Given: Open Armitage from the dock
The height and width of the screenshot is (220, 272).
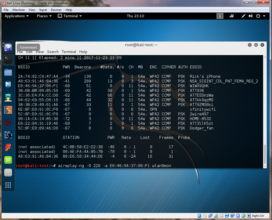Looking at the screenshot, I should (8, 97).
